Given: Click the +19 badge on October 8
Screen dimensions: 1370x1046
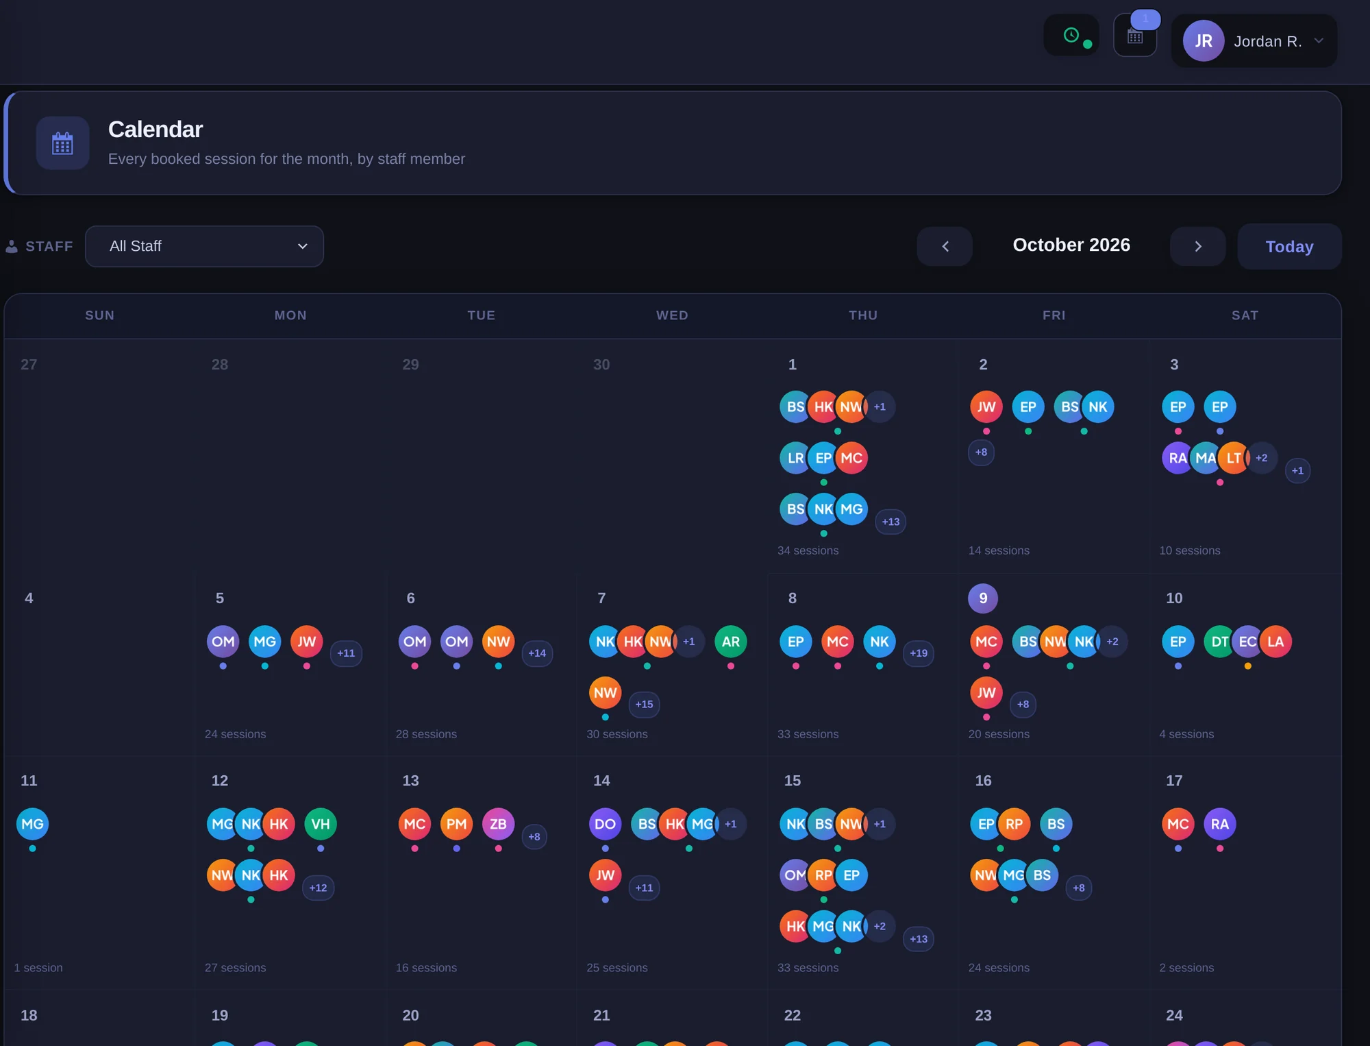Looking at the screenshot, I should click(x=919, y=653).
